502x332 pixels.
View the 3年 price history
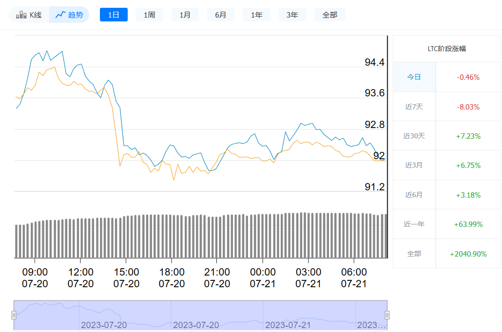coord(292,15)
